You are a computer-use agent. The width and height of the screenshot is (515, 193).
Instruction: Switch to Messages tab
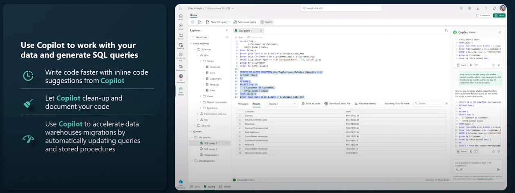pyautogui.click(x=243, y=103)
